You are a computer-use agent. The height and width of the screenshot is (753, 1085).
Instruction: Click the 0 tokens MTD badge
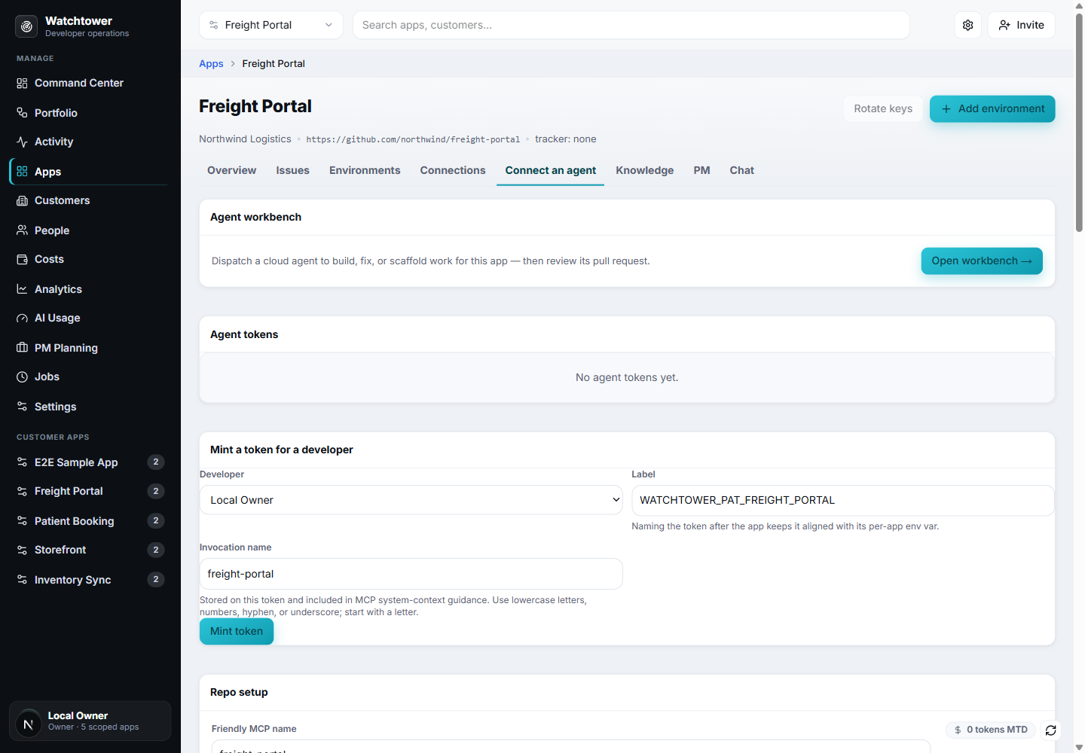pos(991,730)
